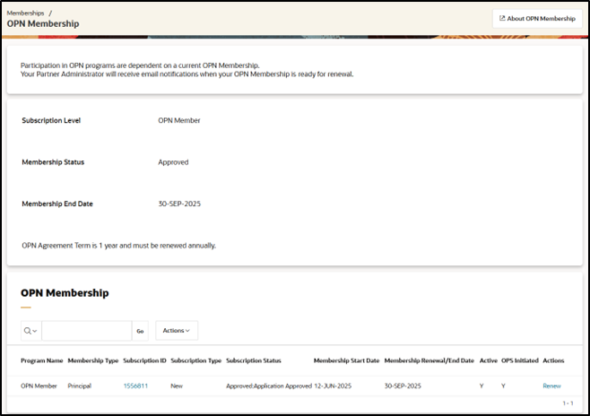
Task: Select the 'New' subscription type cell
Action: [x=177, y=386]
